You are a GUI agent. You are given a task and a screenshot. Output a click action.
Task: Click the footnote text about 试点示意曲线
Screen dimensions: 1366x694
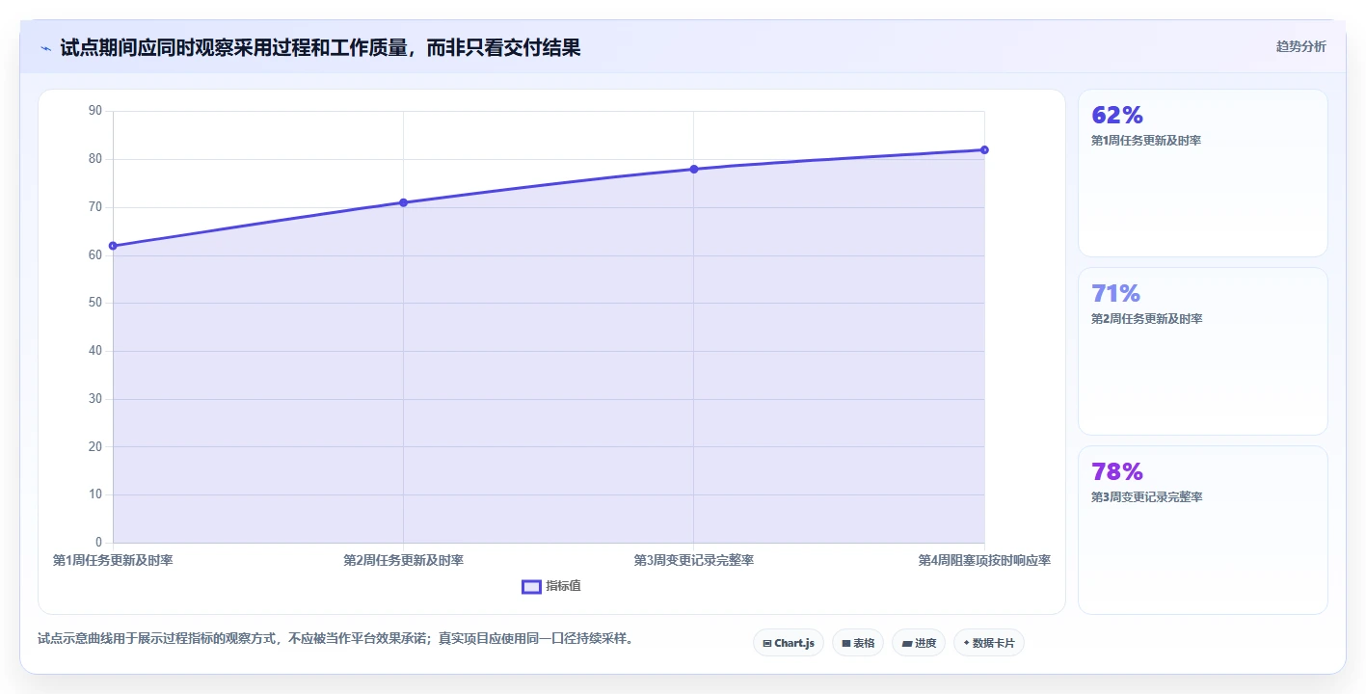tap(335, 638)
